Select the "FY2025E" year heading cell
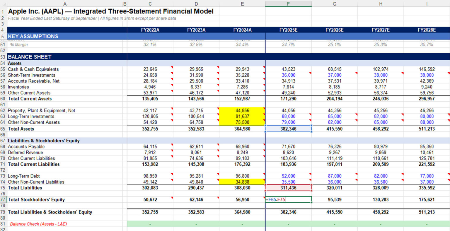The height and width of the screenshot is (231, 450). [x=288, y=30]
